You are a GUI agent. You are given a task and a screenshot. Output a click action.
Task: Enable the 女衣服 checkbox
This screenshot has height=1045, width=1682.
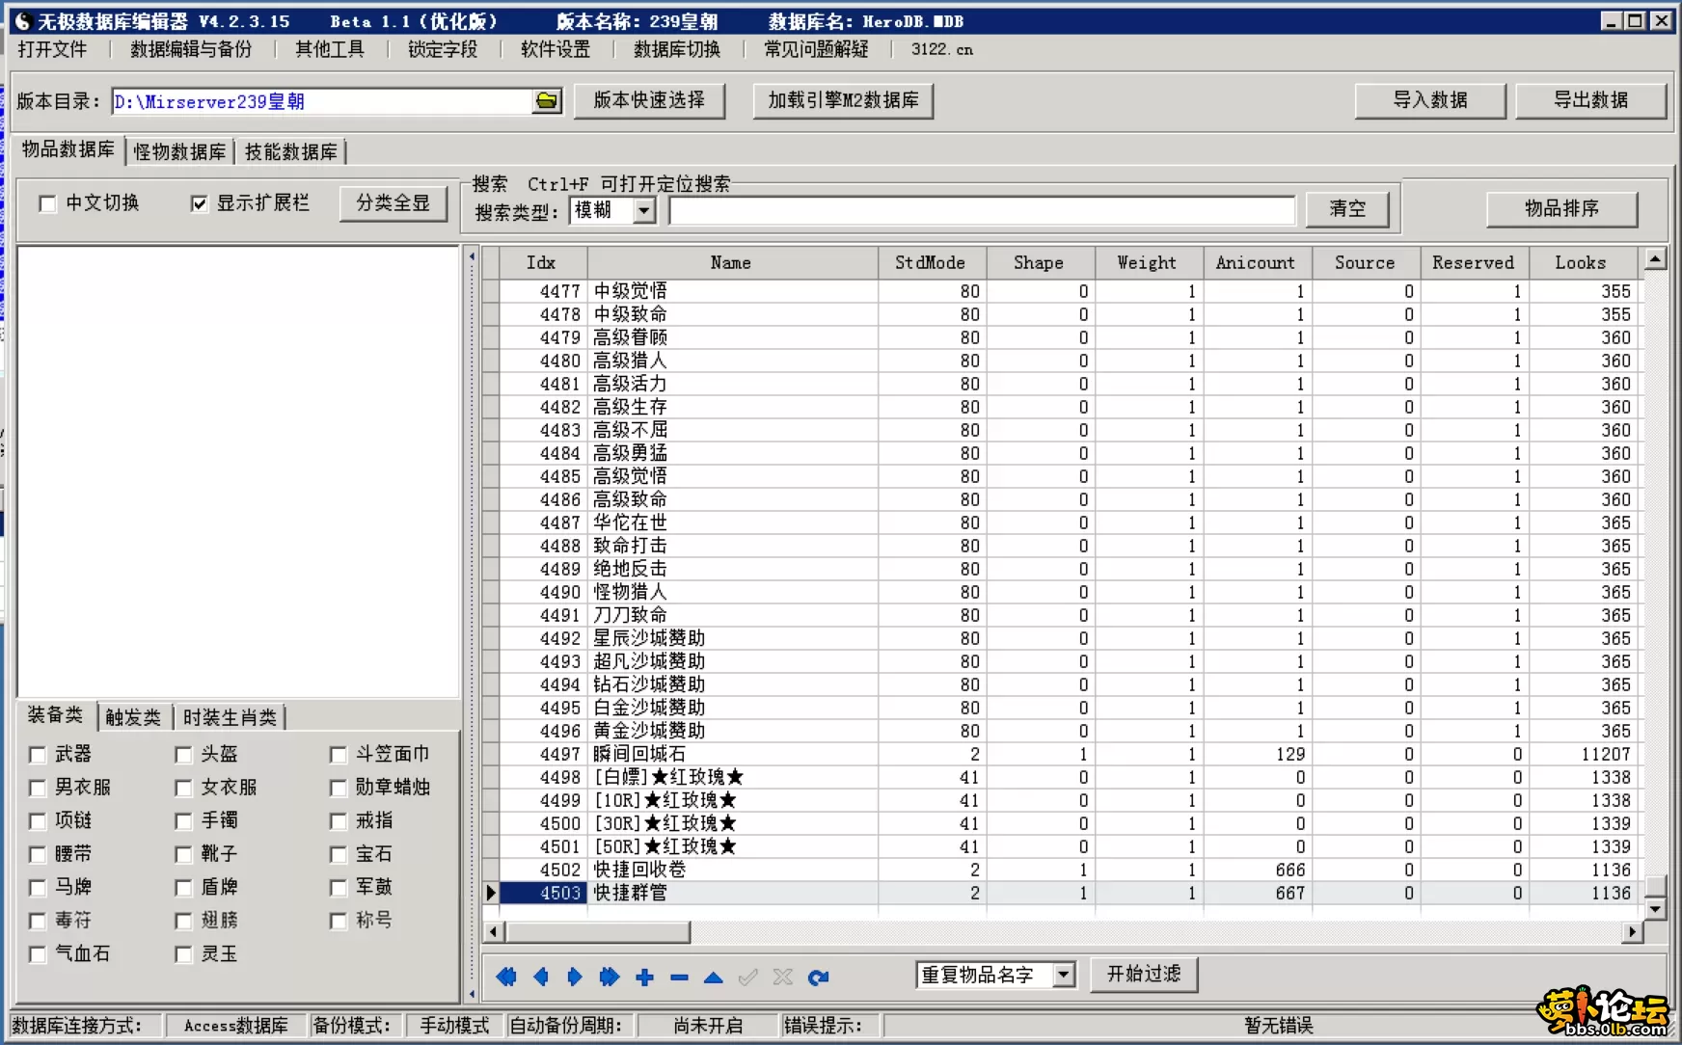coord(183,789)
